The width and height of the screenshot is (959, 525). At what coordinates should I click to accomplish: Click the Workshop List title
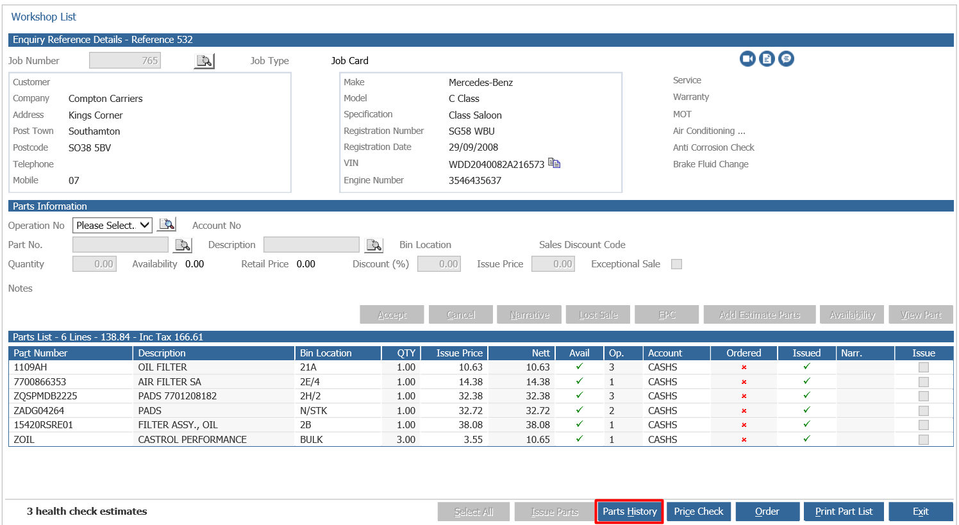44,17
